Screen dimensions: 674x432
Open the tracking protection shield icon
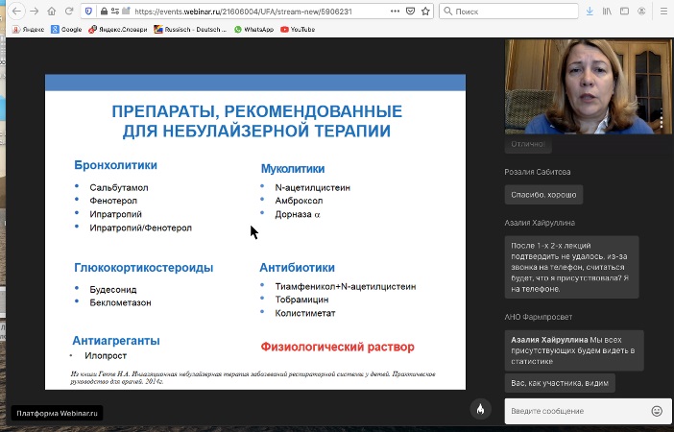88,12
